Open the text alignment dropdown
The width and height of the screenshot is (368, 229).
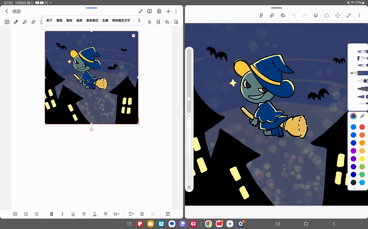[131, 214]
